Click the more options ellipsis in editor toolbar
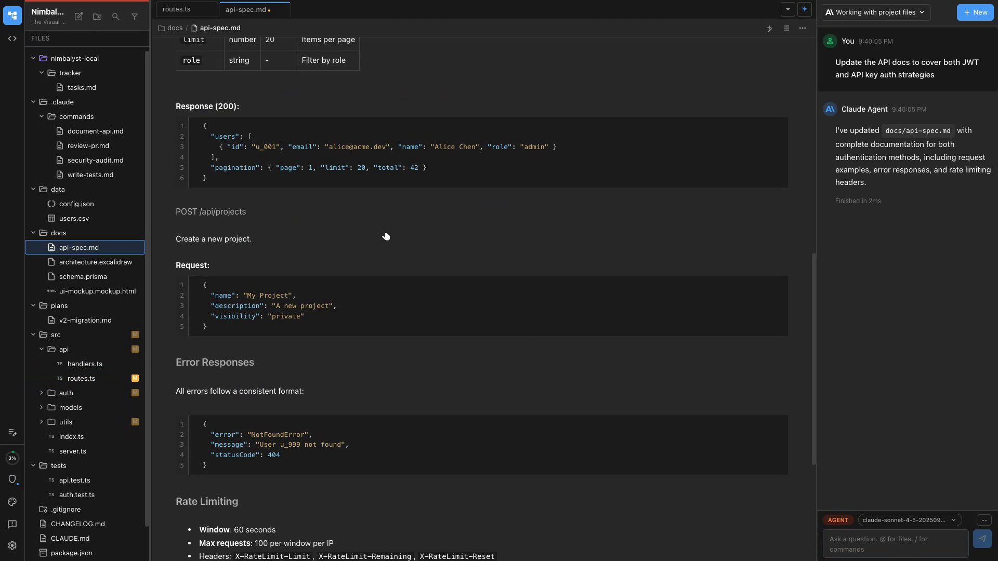Viewport: 998px width, 561px height. click(x=802, y=29)
